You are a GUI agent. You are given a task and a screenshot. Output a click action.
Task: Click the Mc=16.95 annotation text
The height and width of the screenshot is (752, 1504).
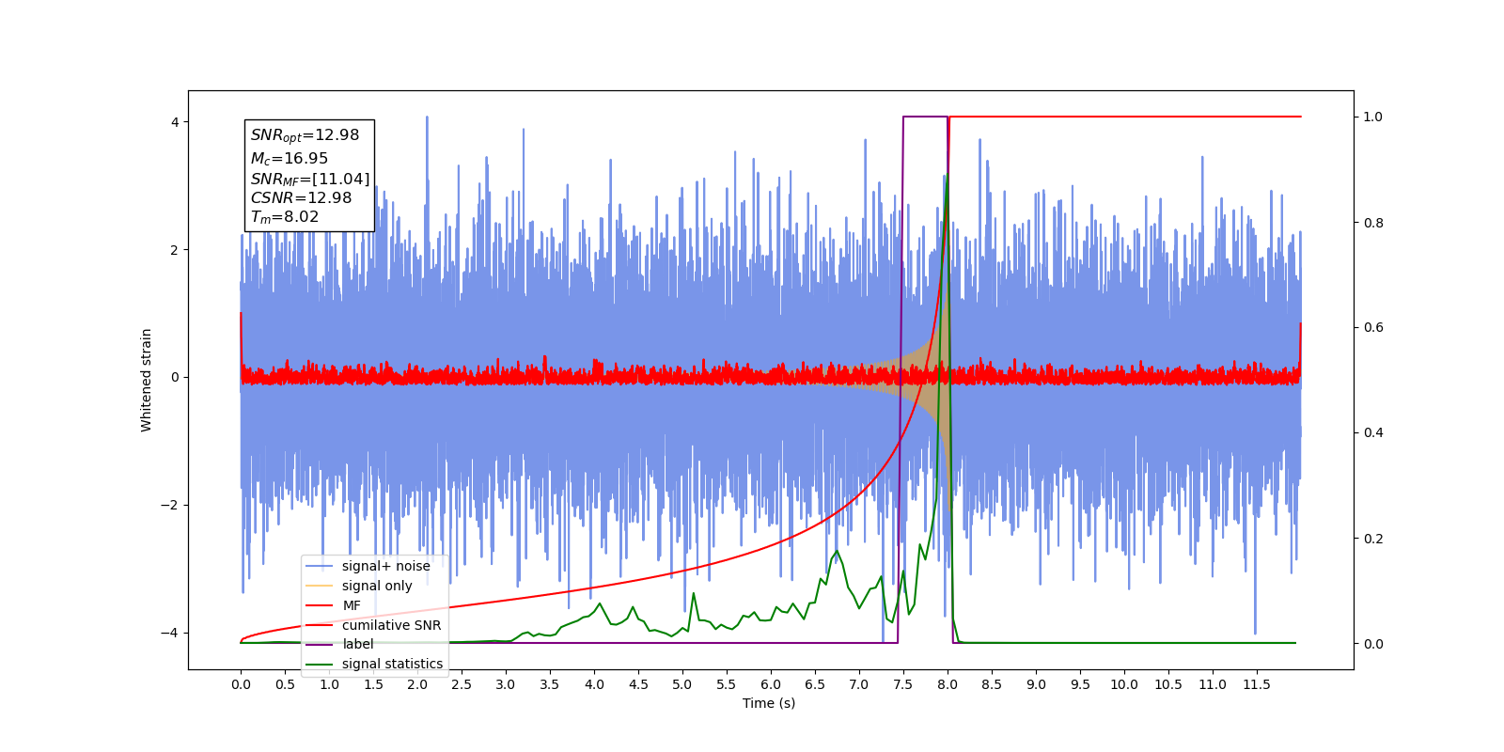[290, 159]
